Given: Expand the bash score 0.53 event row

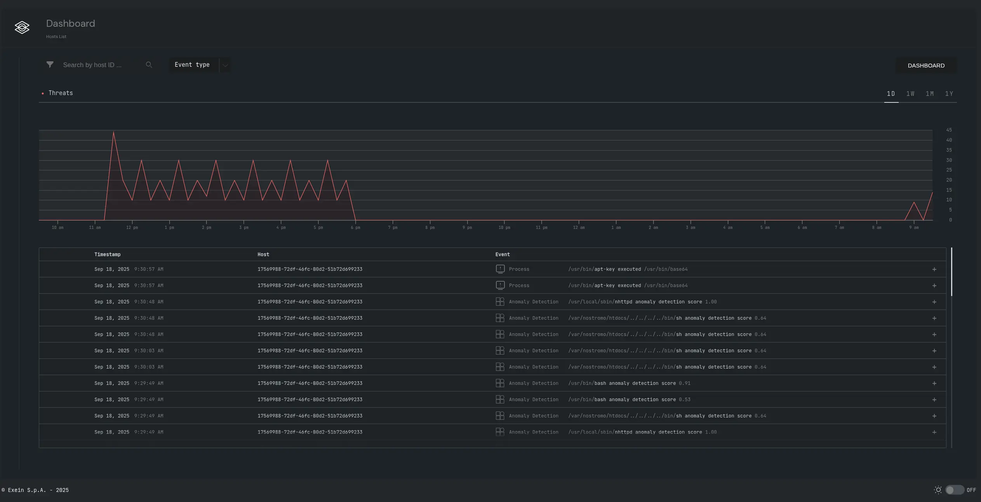Looking at the screenshot, I should click(934, 400).
